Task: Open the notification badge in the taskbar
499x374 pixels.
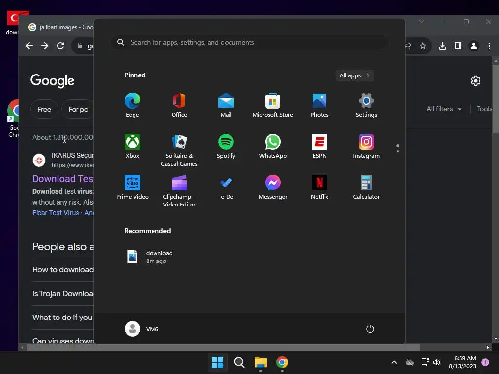Action: (485, 362)
